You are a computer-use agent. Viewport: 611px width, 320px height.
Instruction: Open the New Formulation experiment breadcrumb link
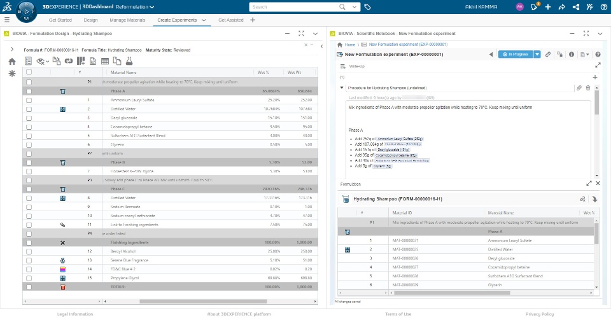[408, 45]
